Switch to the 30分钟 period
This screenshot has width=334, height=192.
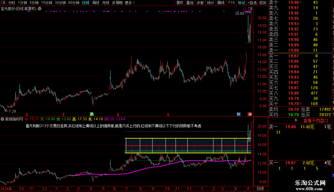(60, 3)
